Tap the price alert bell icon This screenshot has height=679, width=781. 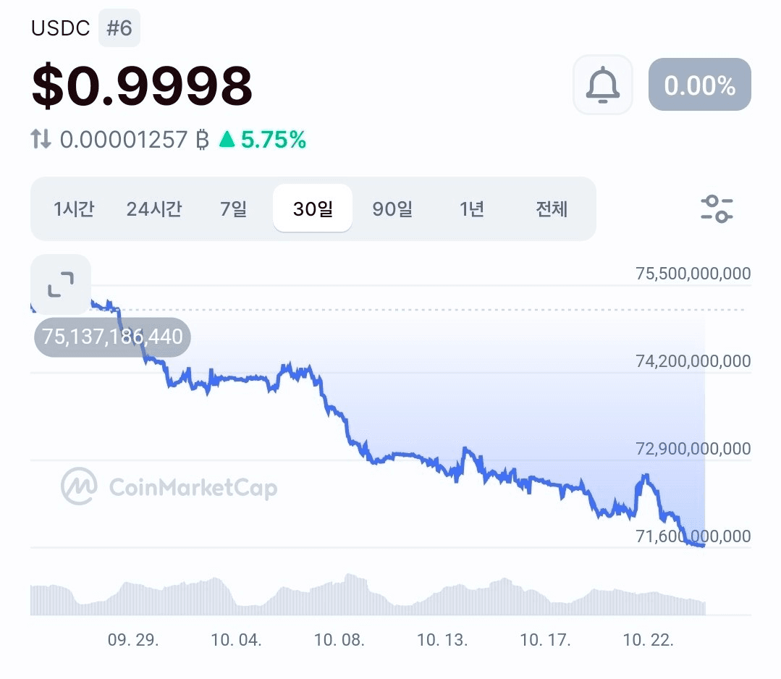coord(603,85)
